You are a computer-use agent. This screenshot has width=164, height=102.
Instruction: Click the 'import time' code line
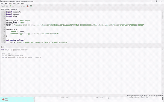(11, 16)
